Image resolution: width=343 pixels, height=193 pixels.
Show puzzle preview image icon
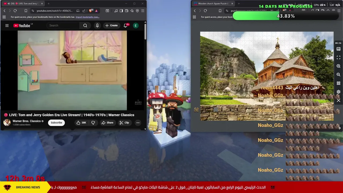(338, 49)
